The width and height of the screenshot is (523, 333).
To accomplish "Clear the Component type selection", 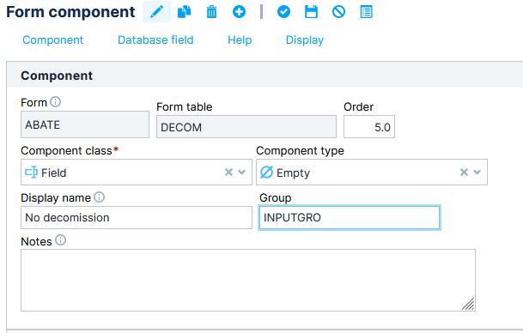I will [464, 172].
